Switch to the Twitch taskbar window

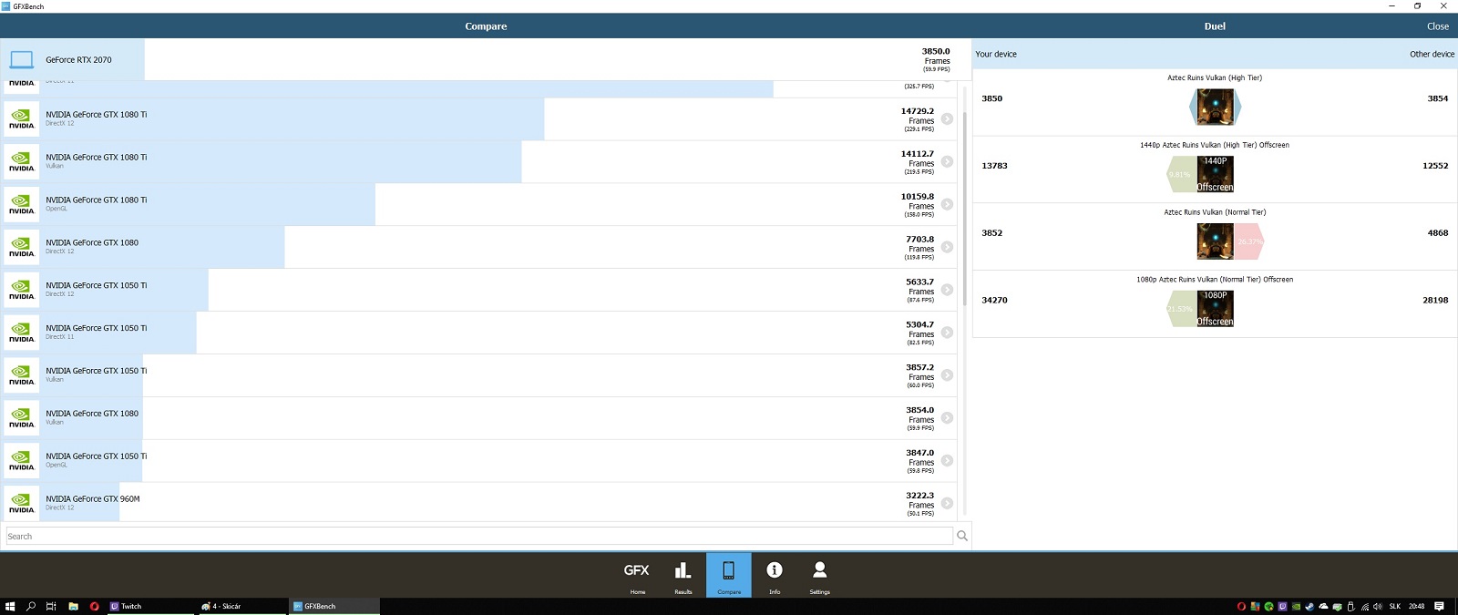pyautogui.click(x=150, y=606)
